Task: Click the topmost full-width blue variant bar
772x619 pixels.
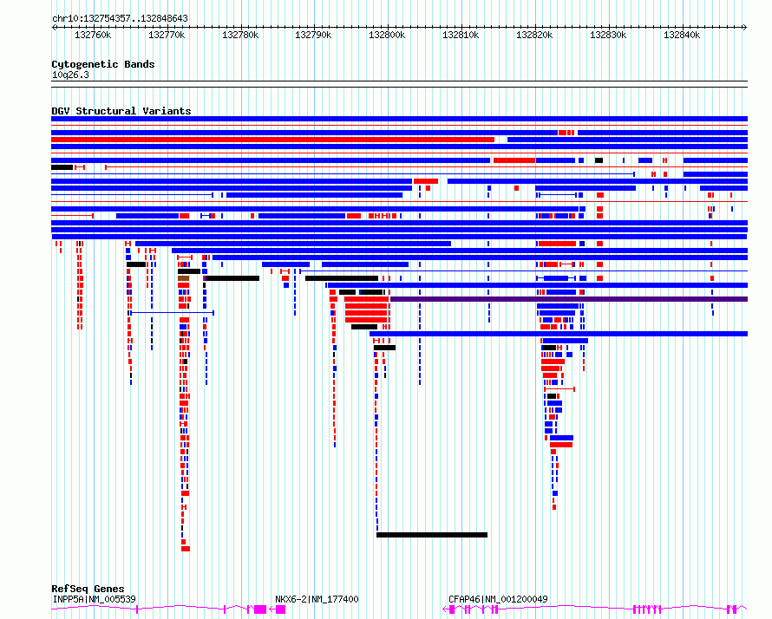Action: pyautogui.click(x=399, y=119)
